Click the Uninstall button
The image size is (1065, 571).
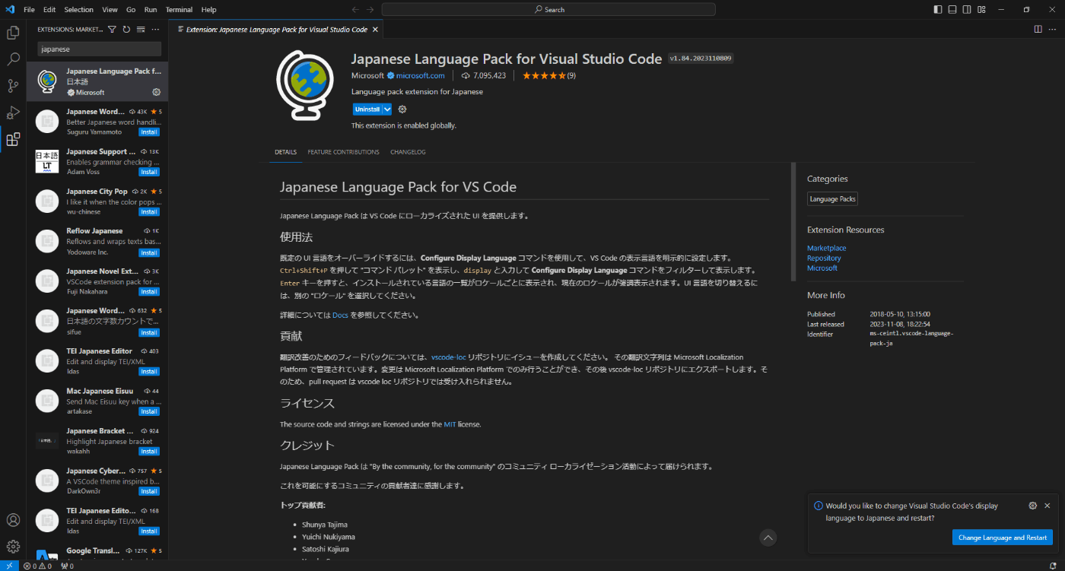[367, 109]
